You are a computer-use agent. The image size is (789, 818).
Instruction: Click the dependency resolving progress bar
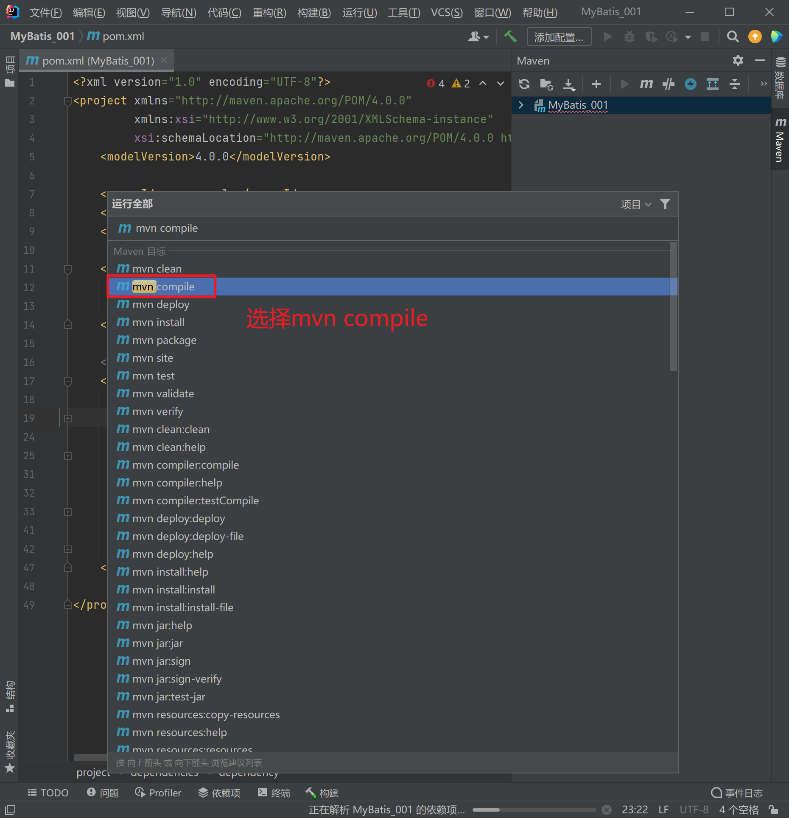[x=534, y=810]
